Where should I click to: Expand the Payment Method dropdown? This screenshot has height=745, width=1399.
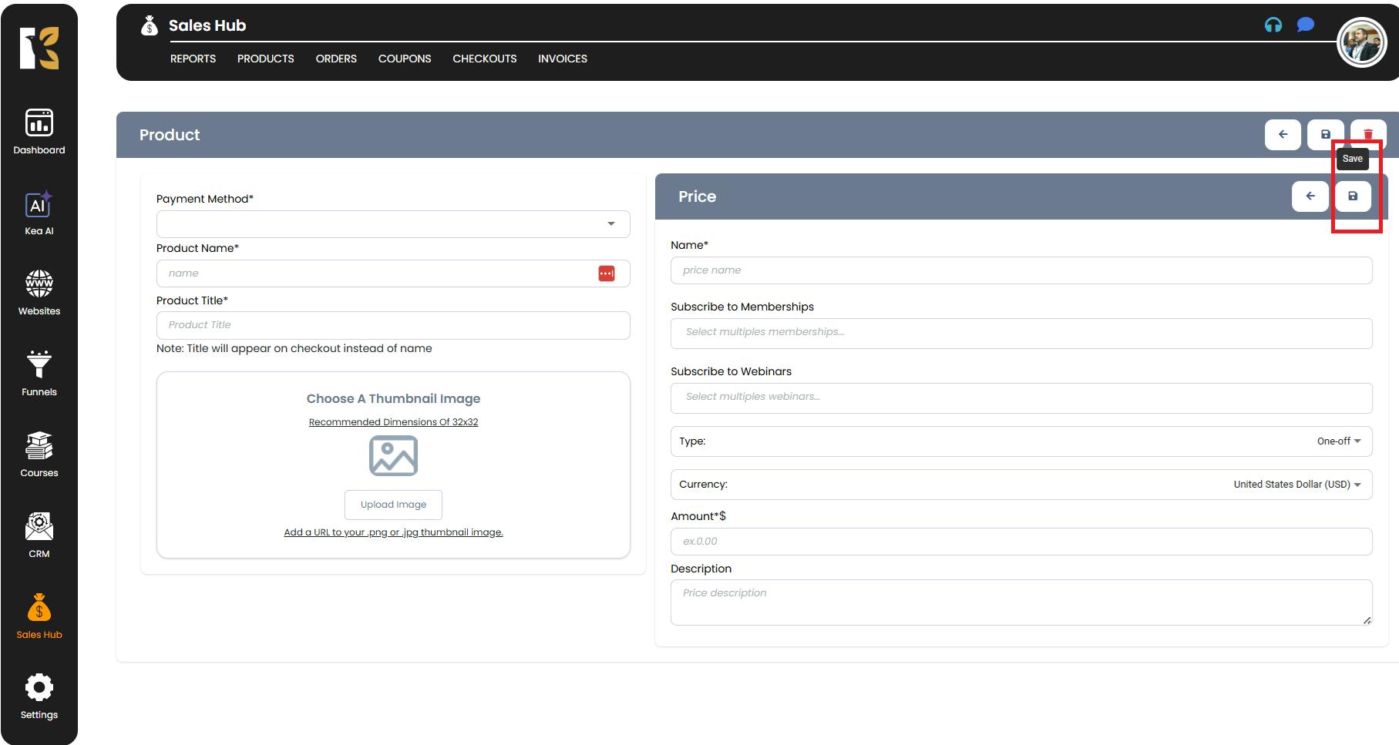point(393,224)
